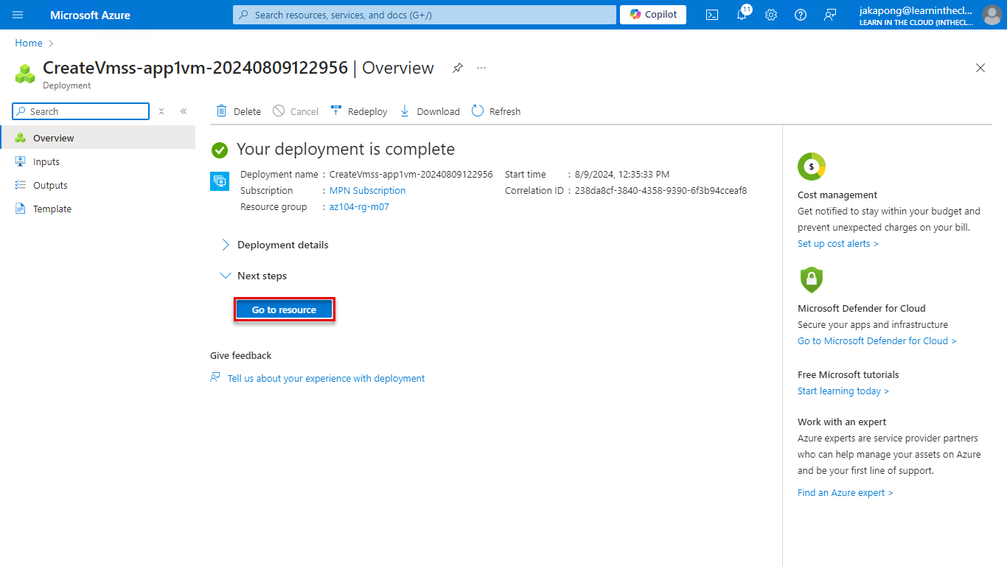This screenshot has height=566, width=1007.
Task: Open Go to Microsoft Defender for Cloud
Action: pyautogui.click(x=877, y=341)
